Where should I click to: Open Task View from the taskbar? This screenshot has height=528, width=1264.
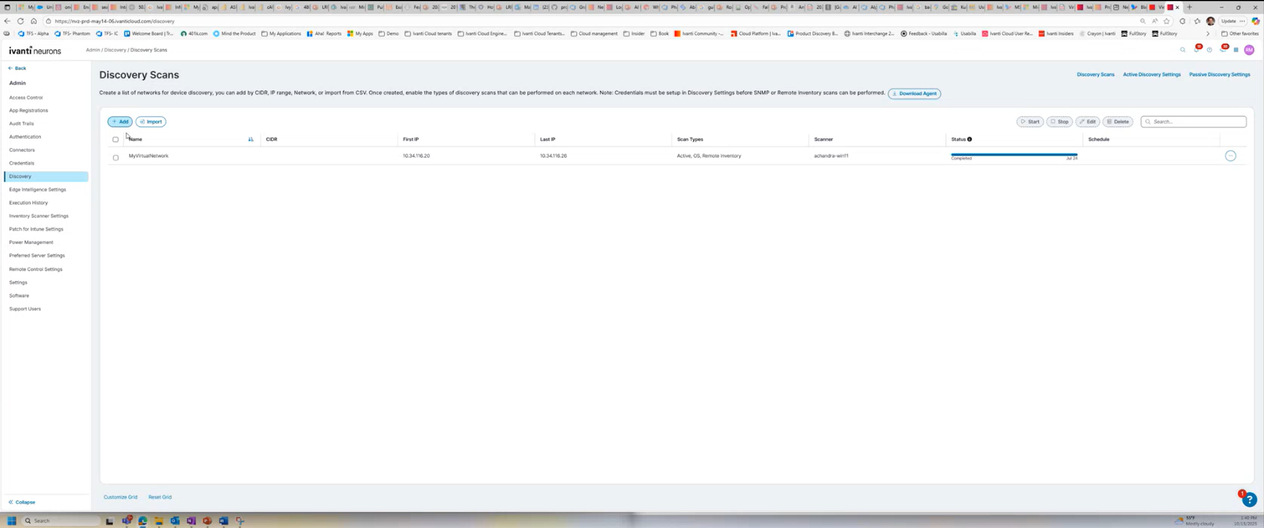click(110, 520)
